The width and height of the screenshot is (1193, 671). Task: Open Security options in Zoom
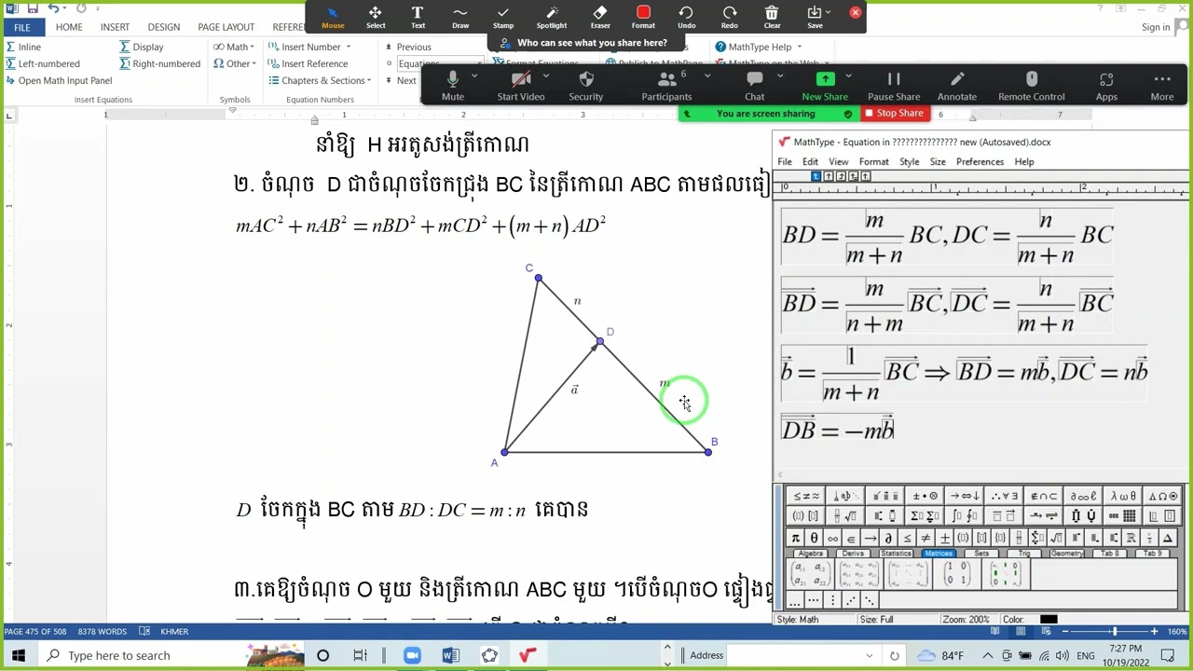tap(586, 86)
